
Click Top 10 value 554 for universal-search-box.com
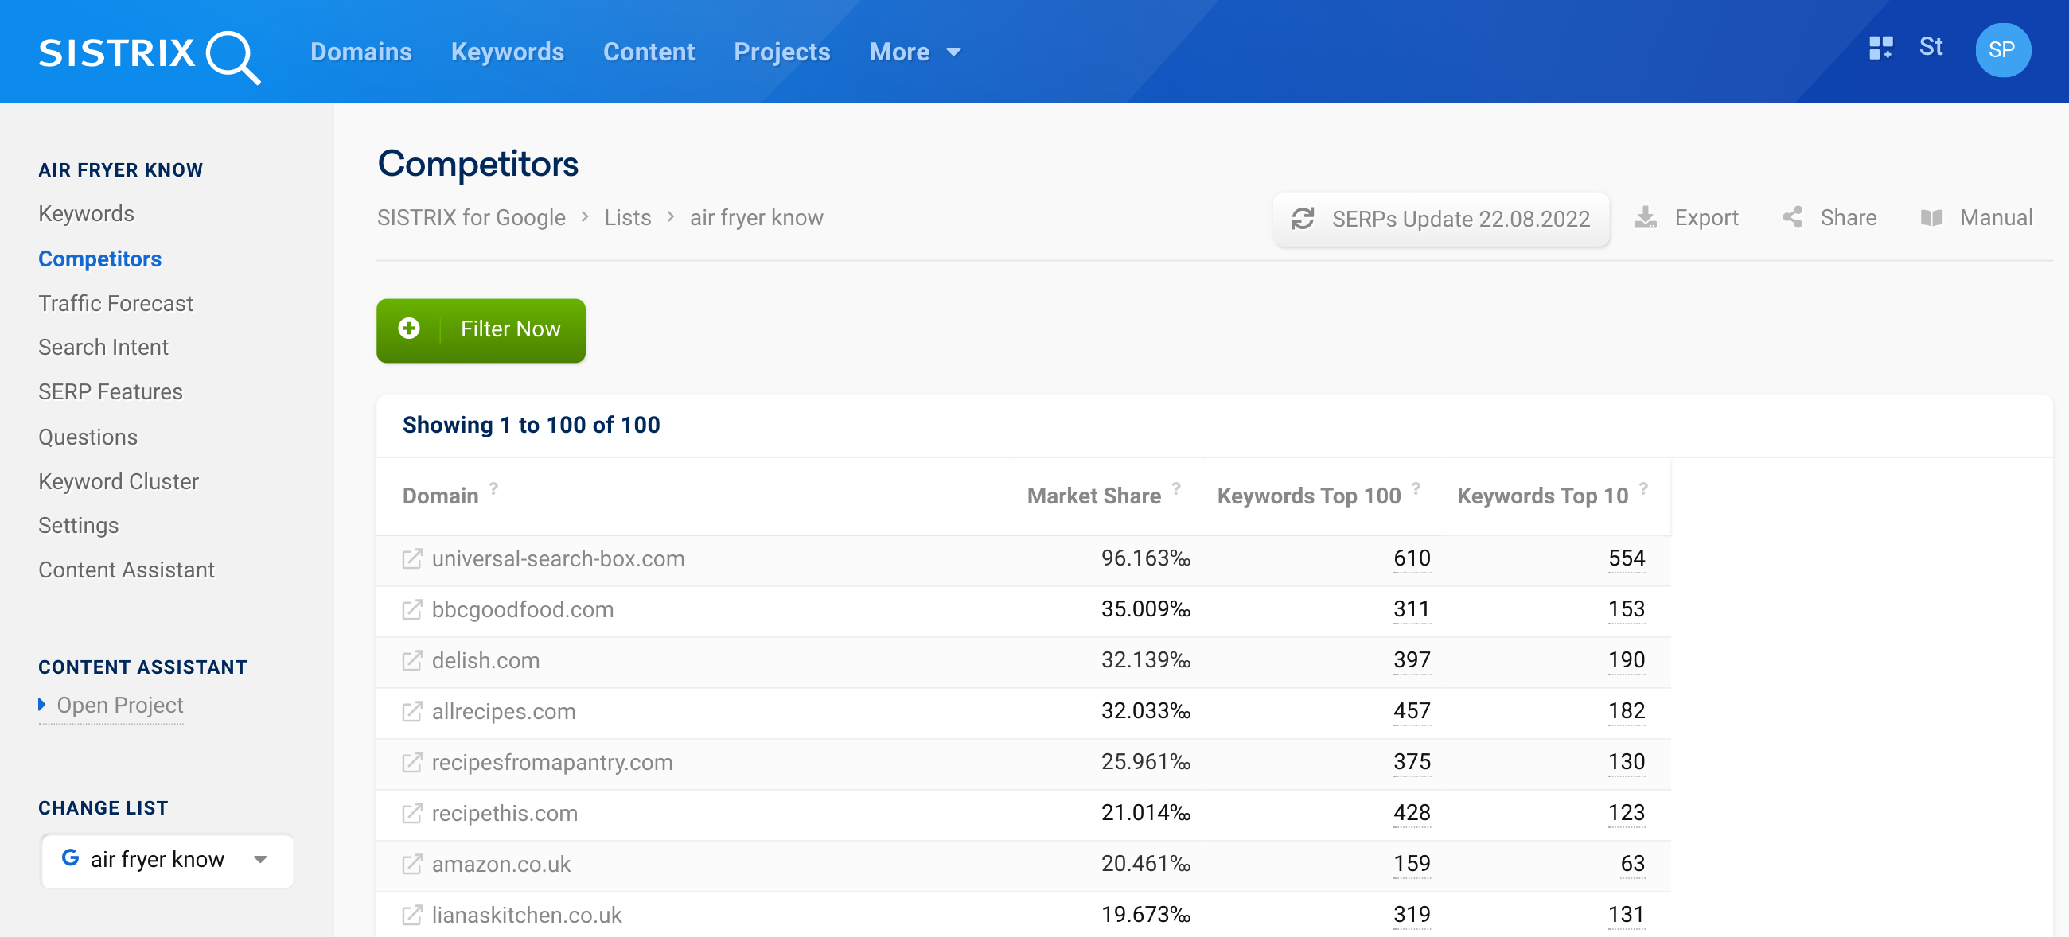[1626, 558]
